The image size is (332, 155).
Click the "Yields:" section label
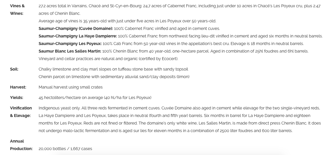point(17,98)
